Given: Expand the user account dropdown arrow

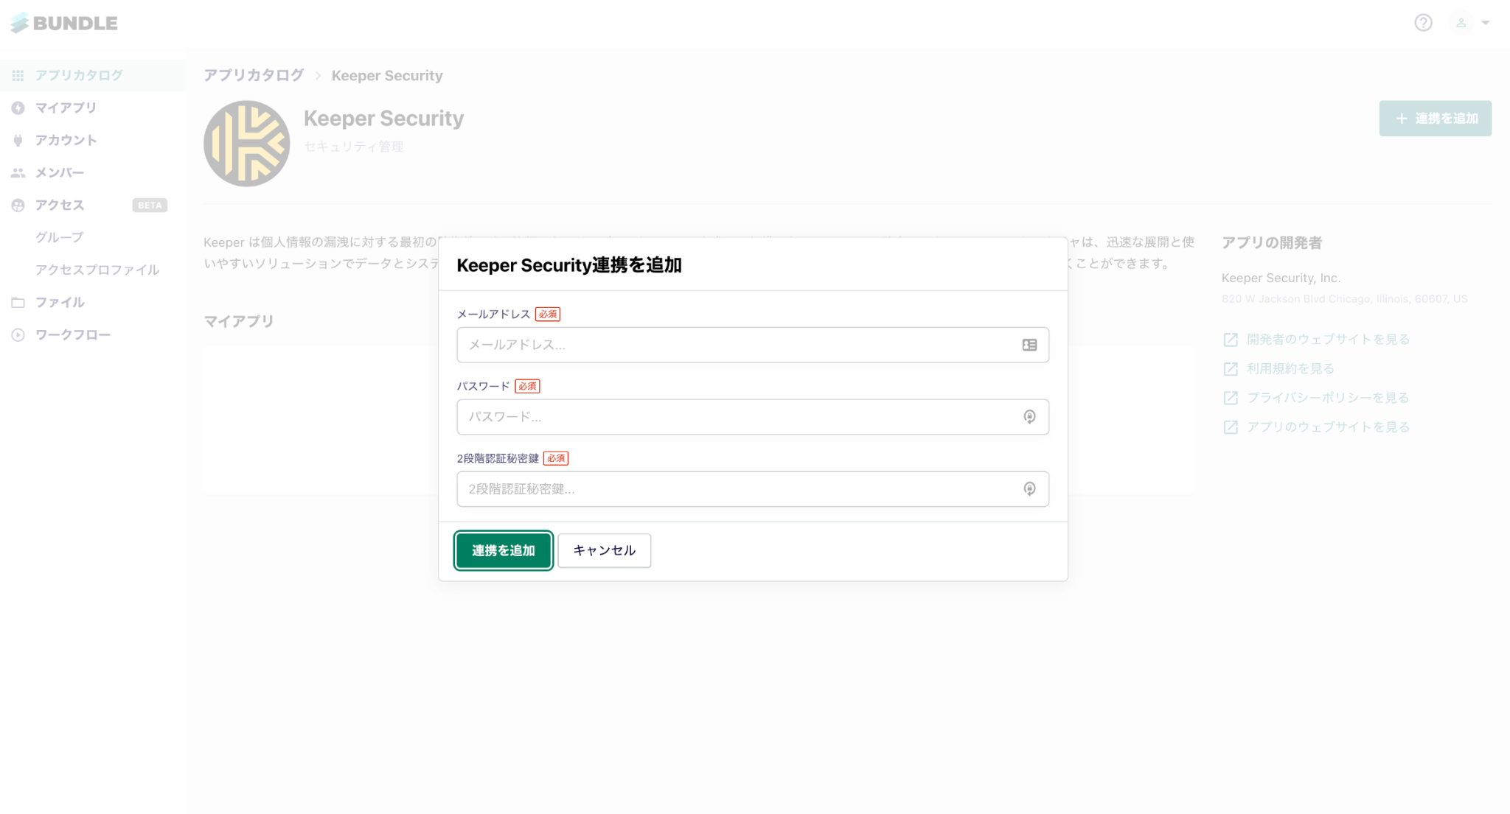Looking at the screenshot, I should pyautogui.click(x=1486, y=23).
